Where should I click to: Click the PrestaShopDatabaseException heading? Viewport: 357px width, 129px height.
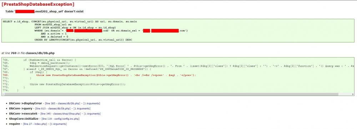[x=38, y=4]
